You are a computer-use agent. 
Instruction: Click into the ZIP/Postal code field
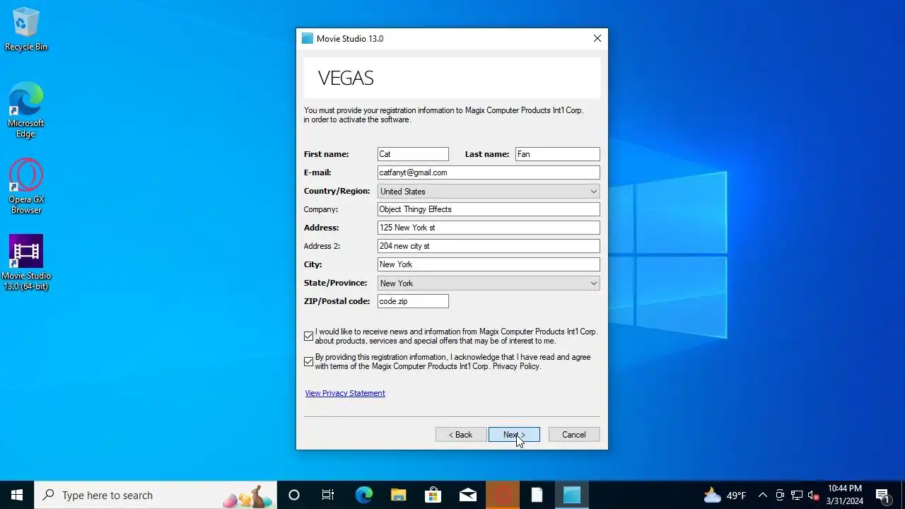coord(413,301)
